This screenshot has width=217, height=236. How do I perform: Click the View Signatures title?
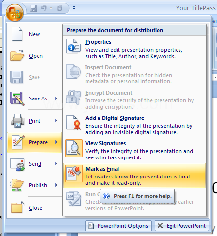(106, 143)
